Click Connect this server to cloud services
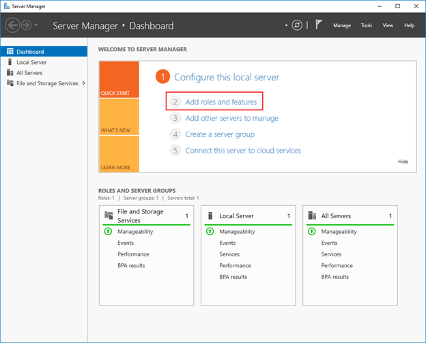 point(243,151)
